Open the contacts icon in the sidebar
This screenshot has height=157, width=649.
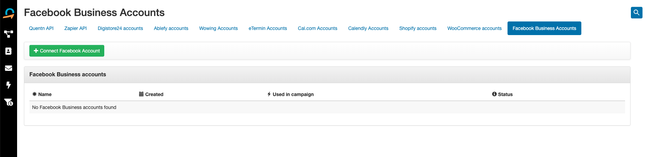click(x=9, y=51)
